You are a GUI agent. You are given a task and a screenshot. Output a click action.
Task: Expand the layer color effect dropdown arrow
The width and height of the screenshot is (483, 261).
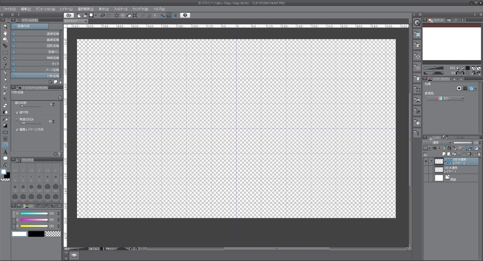coord(476,88)
